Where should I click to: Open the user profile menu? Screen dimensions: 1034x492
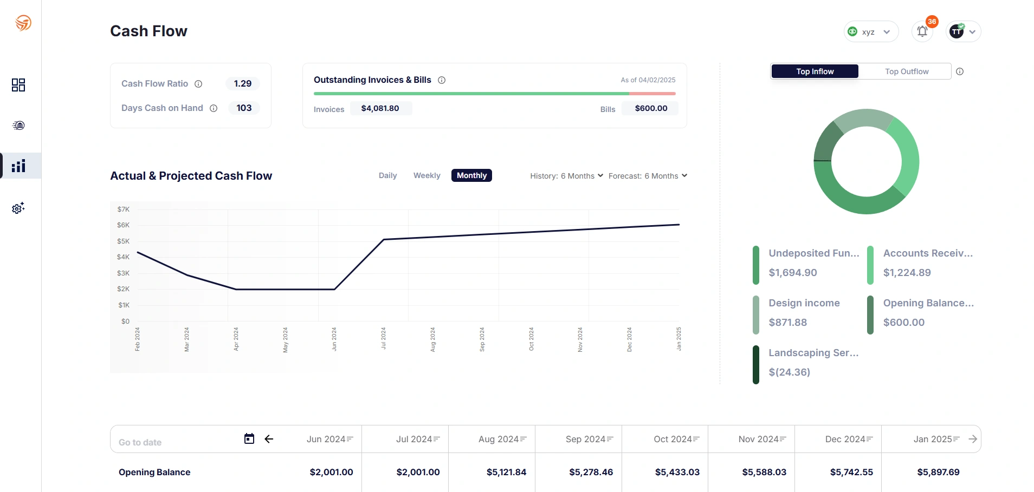click(964, 32)
